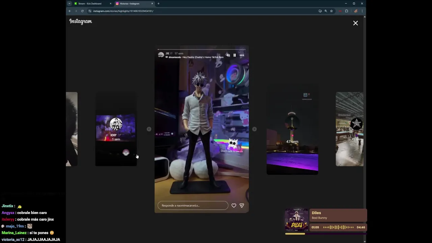Click the chat message from Angysx

click(24, 213)
